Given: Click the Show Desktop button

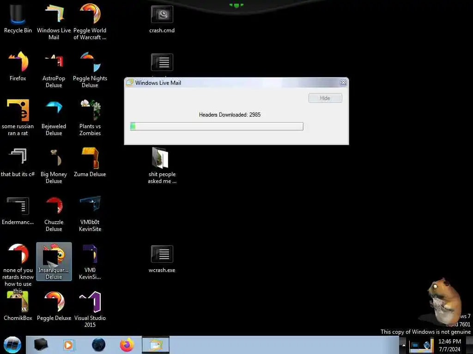Looking at the screenshot, I should click(x=469, y=345).
